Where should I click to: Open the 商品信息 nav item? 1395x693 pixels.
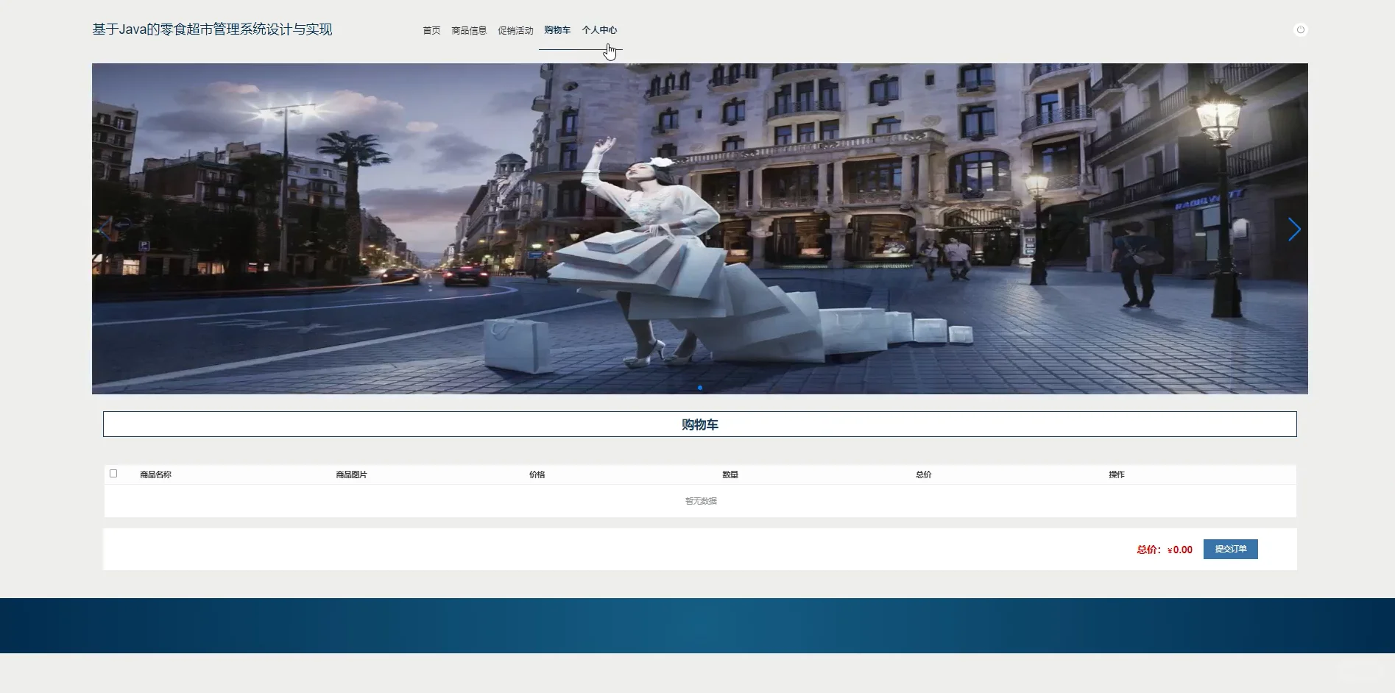click(469, 30)
